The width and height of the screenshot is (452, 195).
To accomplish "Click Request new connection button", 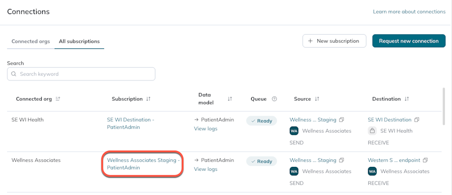I will (x=409, y=41).
